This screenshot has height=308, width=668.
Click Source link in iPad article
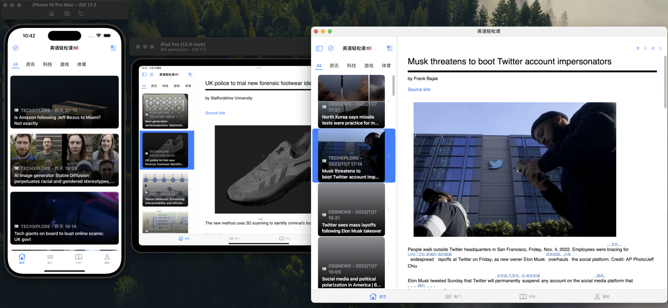215,113
